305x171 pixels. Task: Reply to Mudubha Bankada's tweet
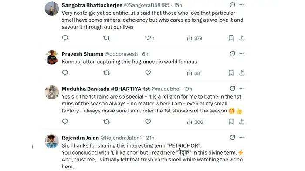click(65, 122)
